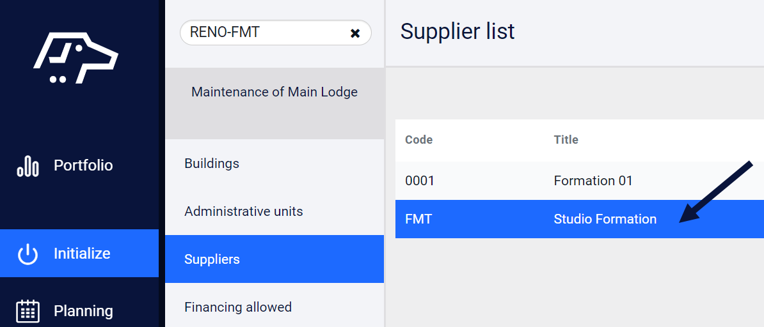Viewport: 764px width, 327px height.
Task: Select the Suppliers submenu item
Action: 275,259
